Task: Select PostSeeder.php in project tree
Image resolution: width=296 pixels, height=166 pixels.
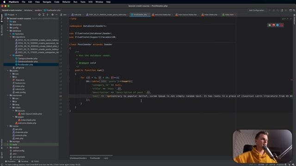Action: coord(25,65)
